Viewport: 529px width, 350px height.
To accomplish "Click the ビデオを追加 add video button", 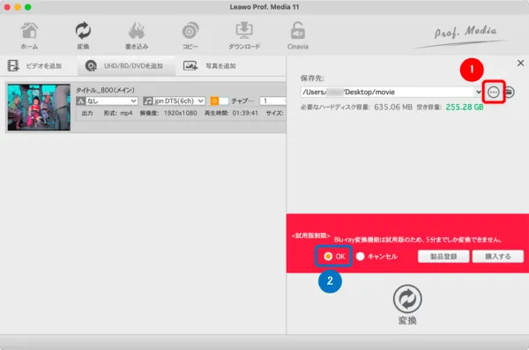I will coord(34,66).
